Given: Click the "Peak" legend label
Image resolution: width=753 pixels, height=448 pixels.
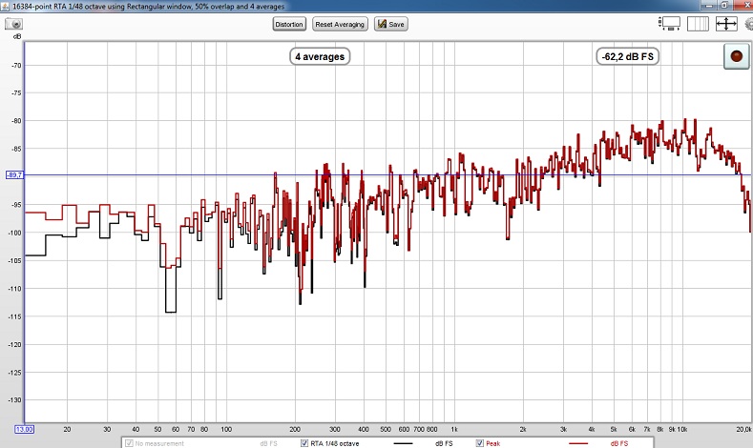Looking at the screenshot, I should click(x=492, y=443).
